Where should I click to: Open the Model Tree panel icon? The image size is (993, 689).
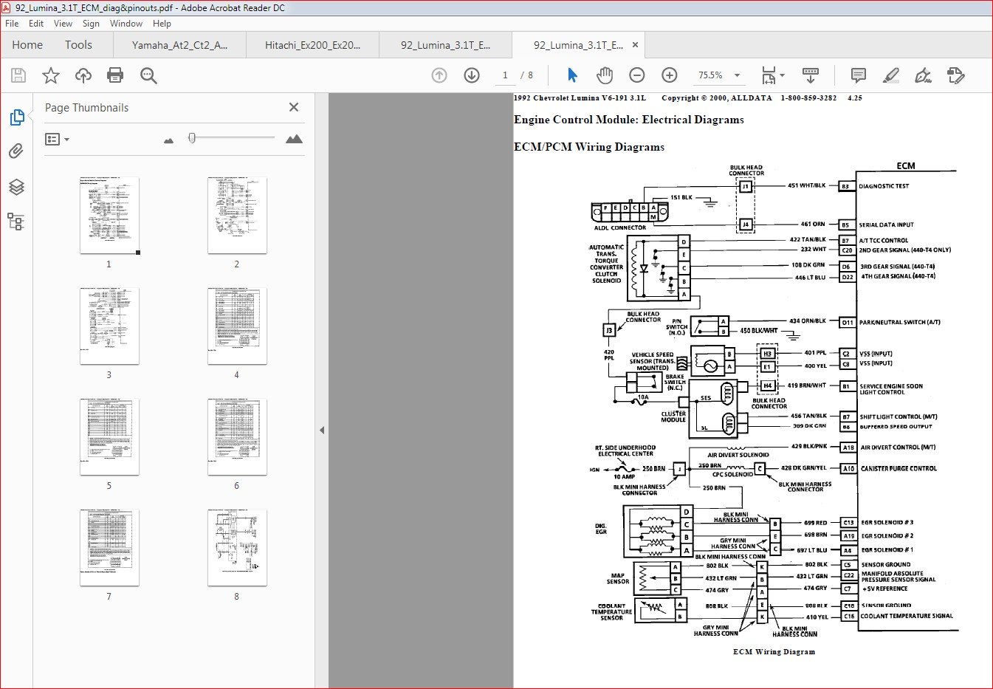pyautogui.click(x=16, y=221)
